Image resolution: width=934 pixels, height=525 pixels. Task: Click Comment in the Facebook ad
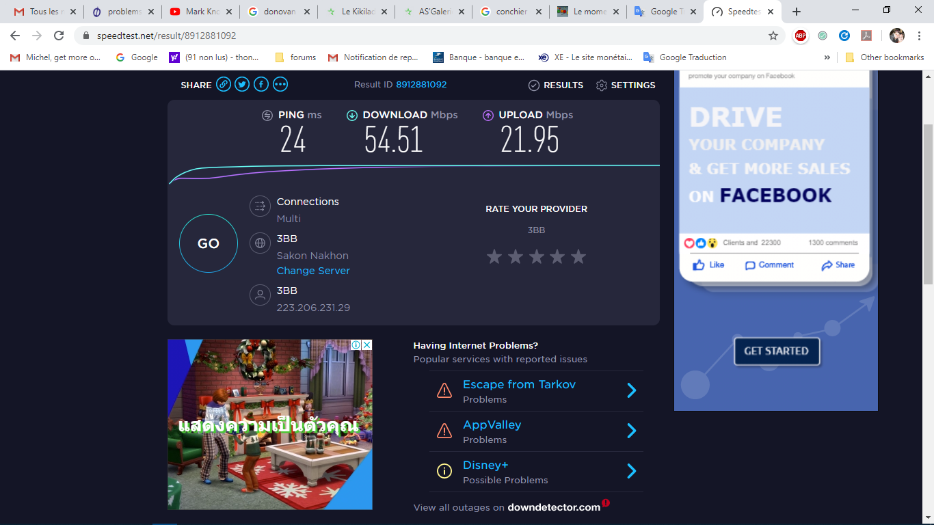[769, 265]
